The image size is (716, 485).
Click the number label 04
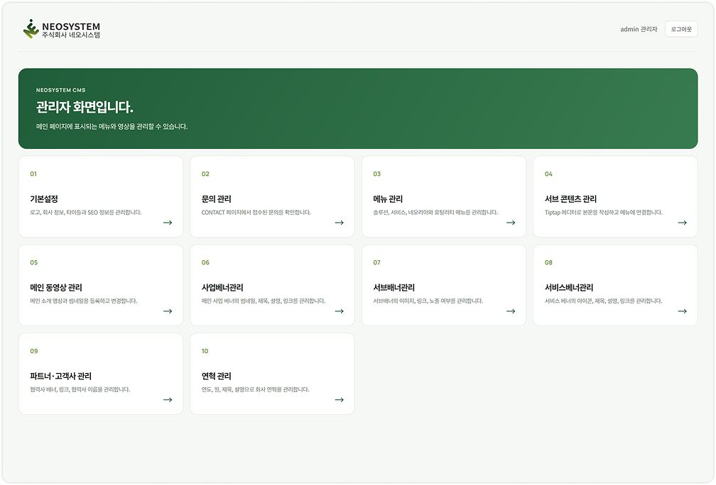548,174
